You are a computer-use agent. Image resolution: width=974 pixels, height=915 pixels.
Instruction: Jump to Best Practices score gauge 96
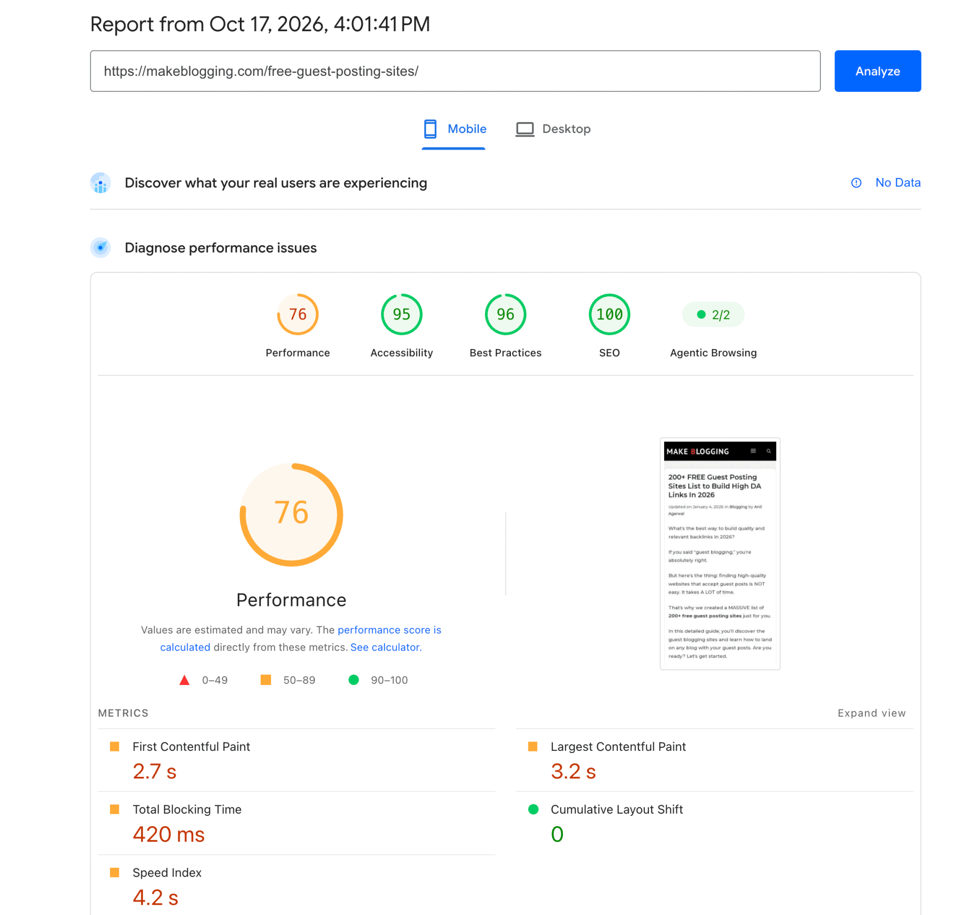[505, 315]
